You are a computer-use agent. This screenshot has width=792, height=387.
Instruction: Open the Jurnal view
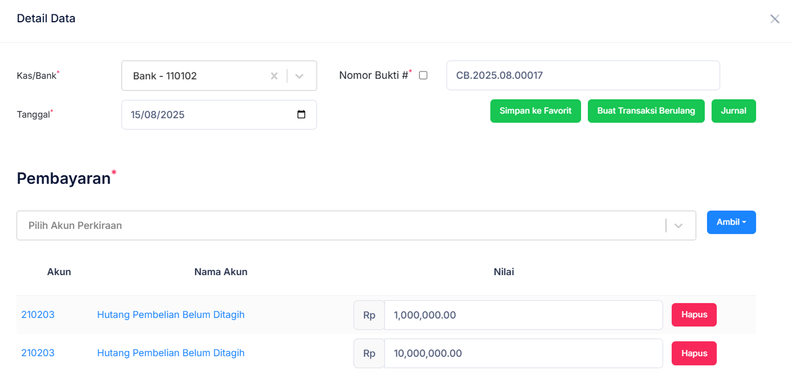coord(733,111)
